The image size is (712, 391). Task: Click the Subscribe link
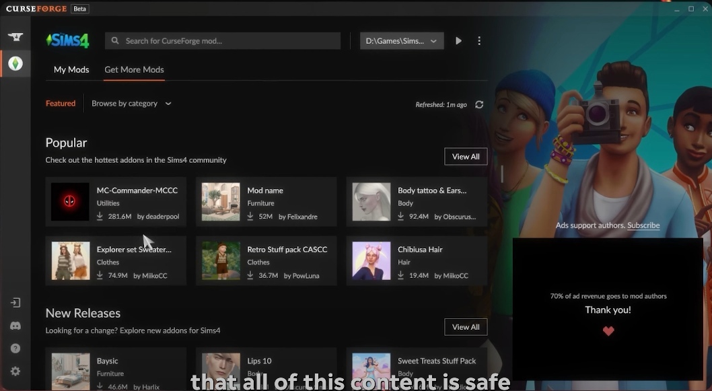pyautogui.click(x=643, y=225)
